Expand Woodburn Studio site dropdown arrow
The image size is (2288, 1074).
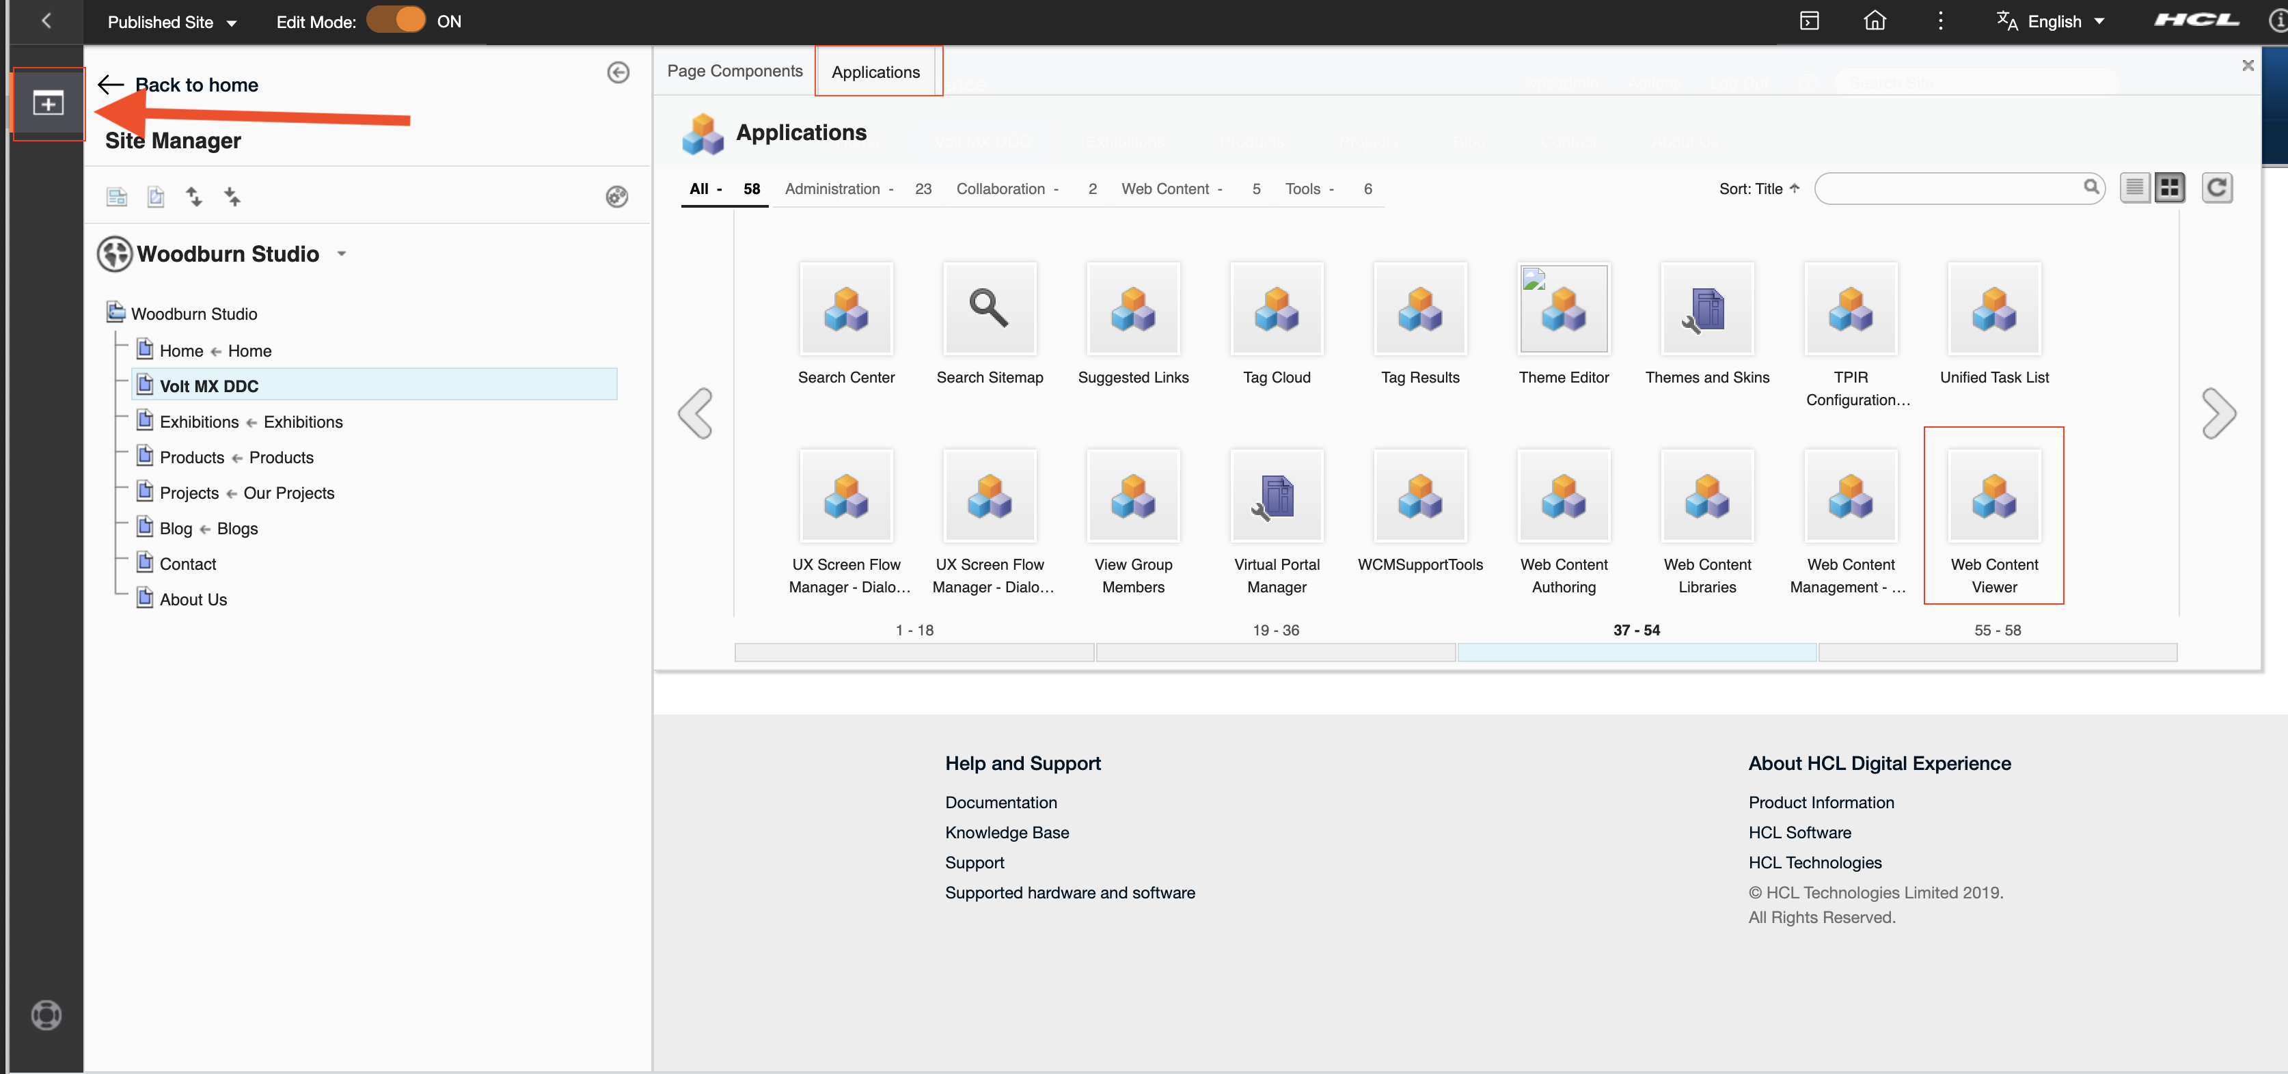click(341, 254)
